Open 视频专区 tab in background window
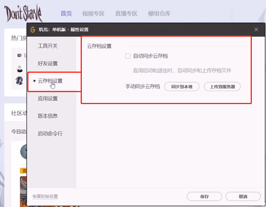This screenshot has width=266, height=207. [93, 13]
